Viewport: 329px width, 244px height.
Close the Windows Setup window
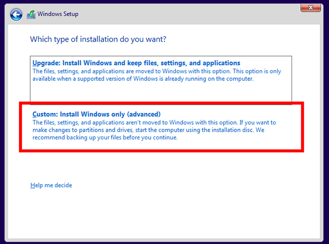[310, 8]
